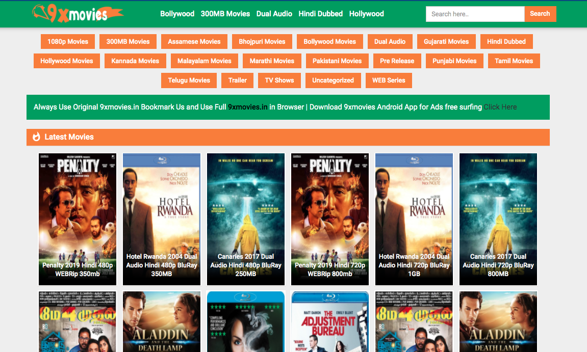The height and width of the screenshot is (352, 587).
Task: Open Dual Audio in top navigation
Action: click(274, 14)
